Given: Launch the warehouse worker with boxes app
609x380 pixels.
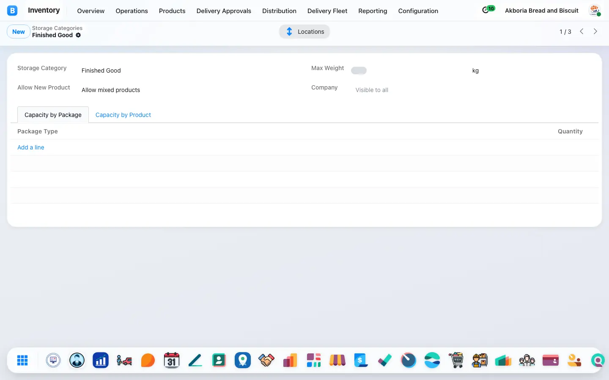Looking at the screenshot, I should pyautogui.click(x=480, y=360).
